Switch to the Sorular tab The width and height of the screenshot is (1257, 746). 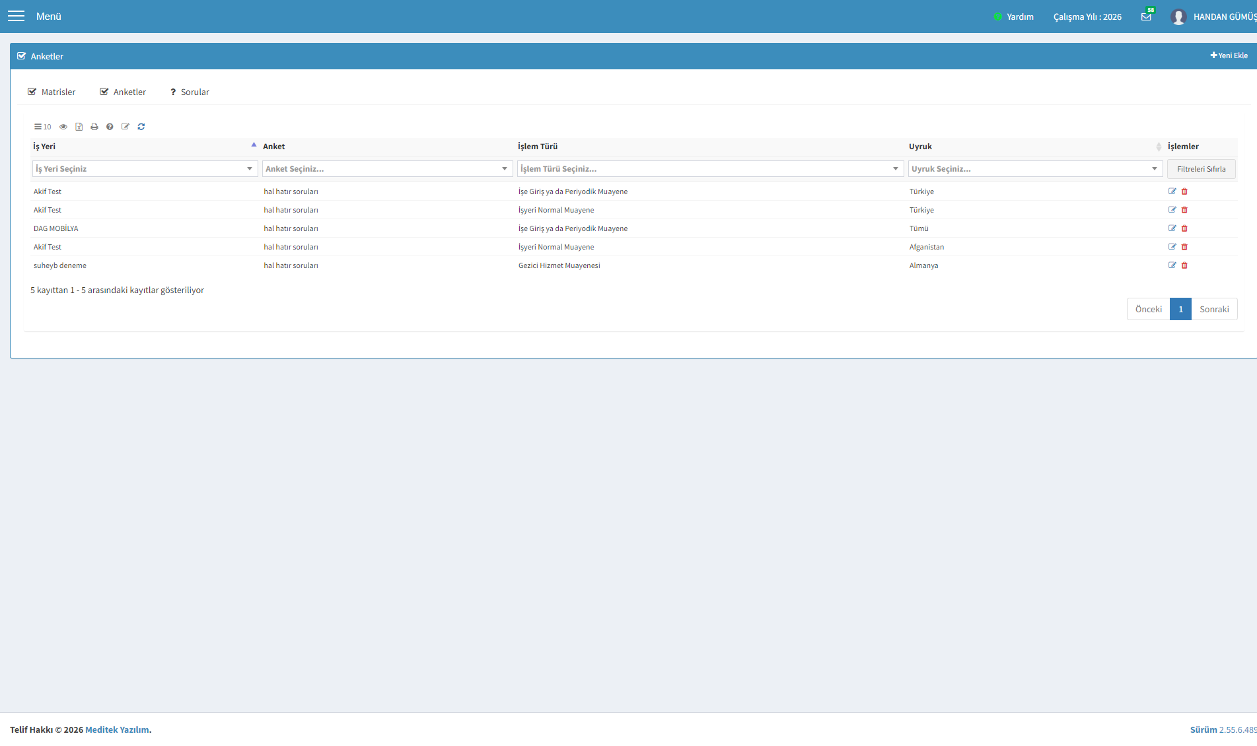coord(190,92)
